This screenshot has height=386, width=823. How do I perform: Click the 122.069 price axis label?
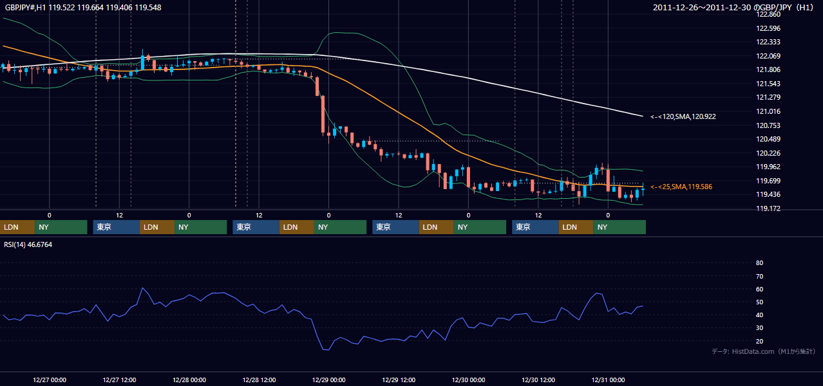[x=769, y=56]
